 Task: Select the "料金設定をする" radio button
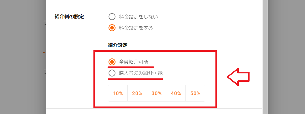(112, 28)
